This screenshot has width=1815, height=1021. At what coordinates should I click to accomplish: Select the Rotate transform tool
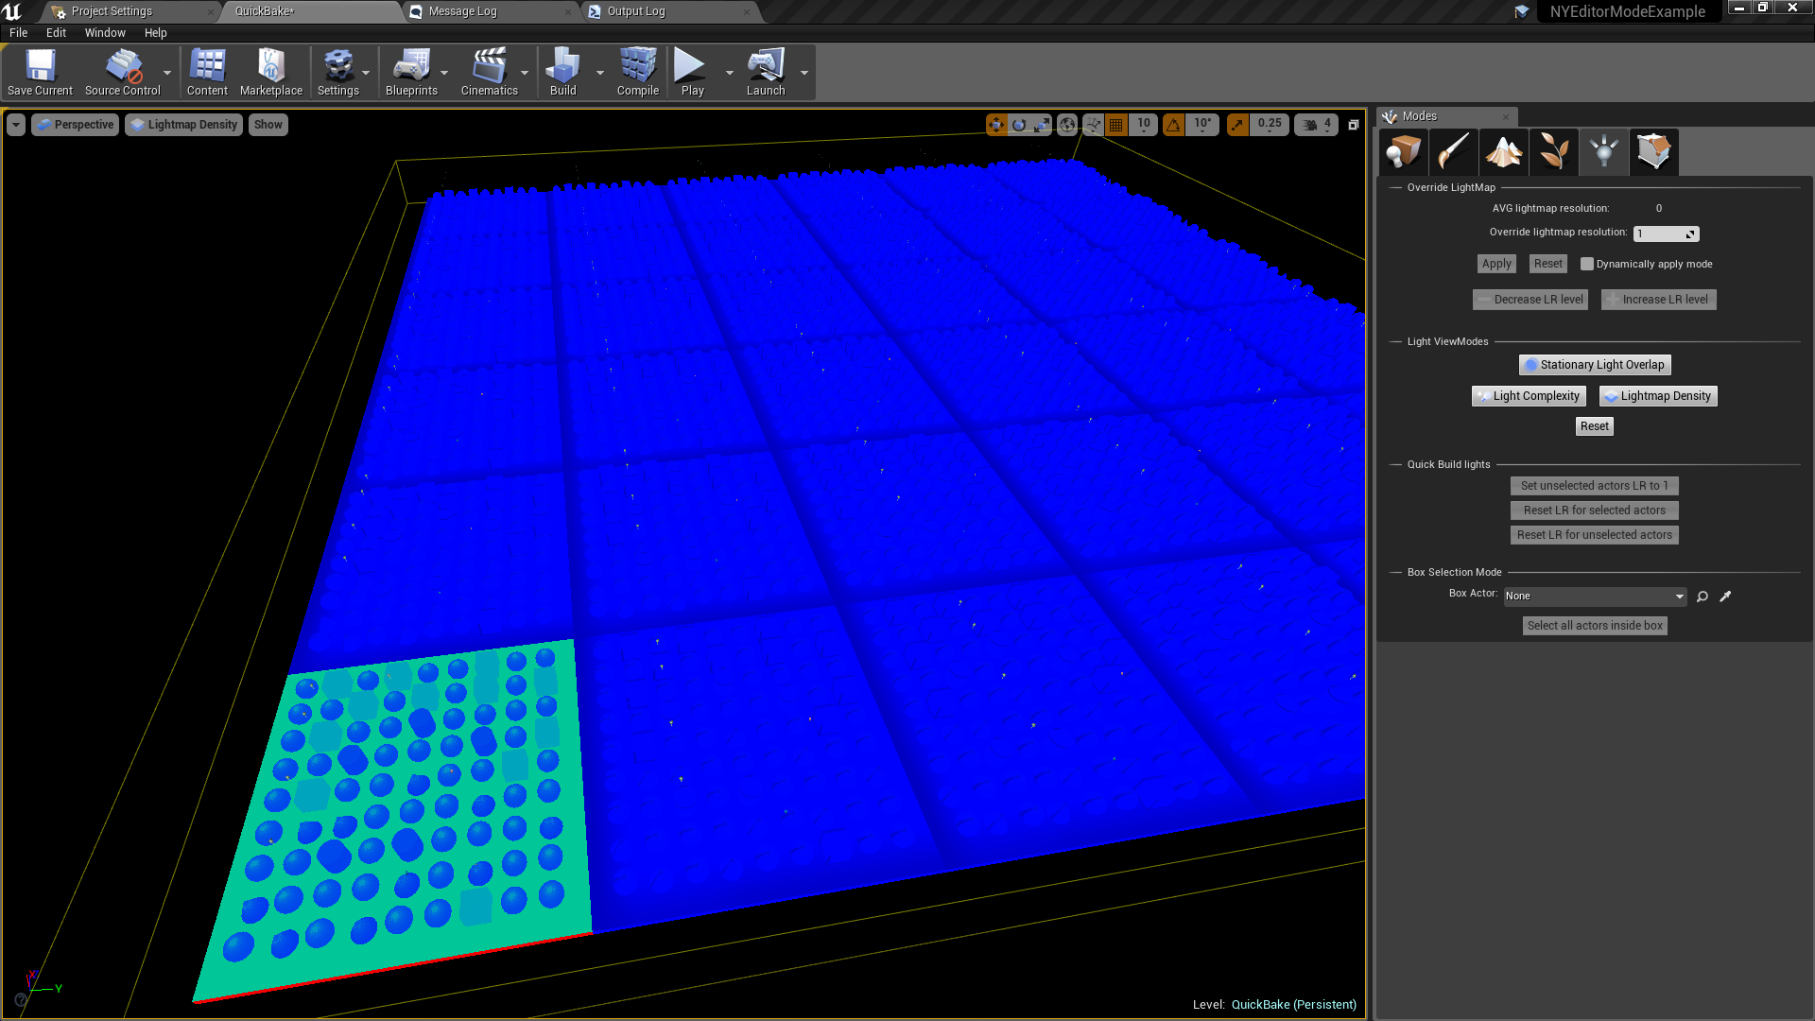[x=1019, y=124]
